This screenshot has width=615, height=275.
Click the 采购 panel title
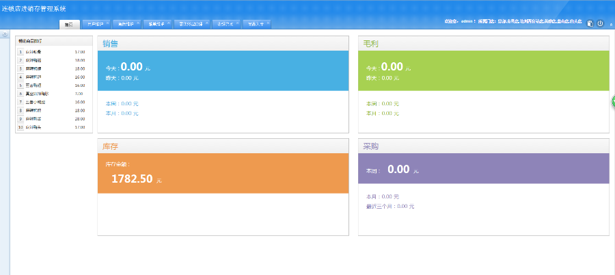pyautogui.click(x=370, y=146)
